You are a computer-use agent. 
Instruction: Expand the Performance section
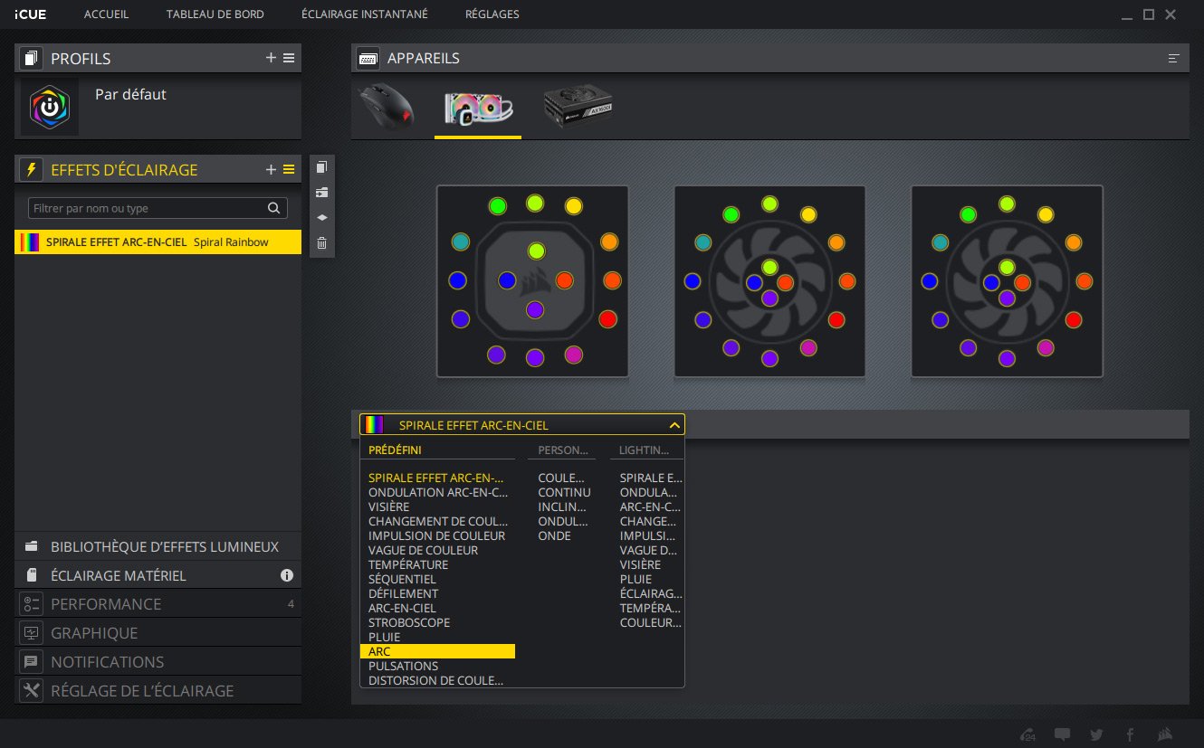[158, 604]
